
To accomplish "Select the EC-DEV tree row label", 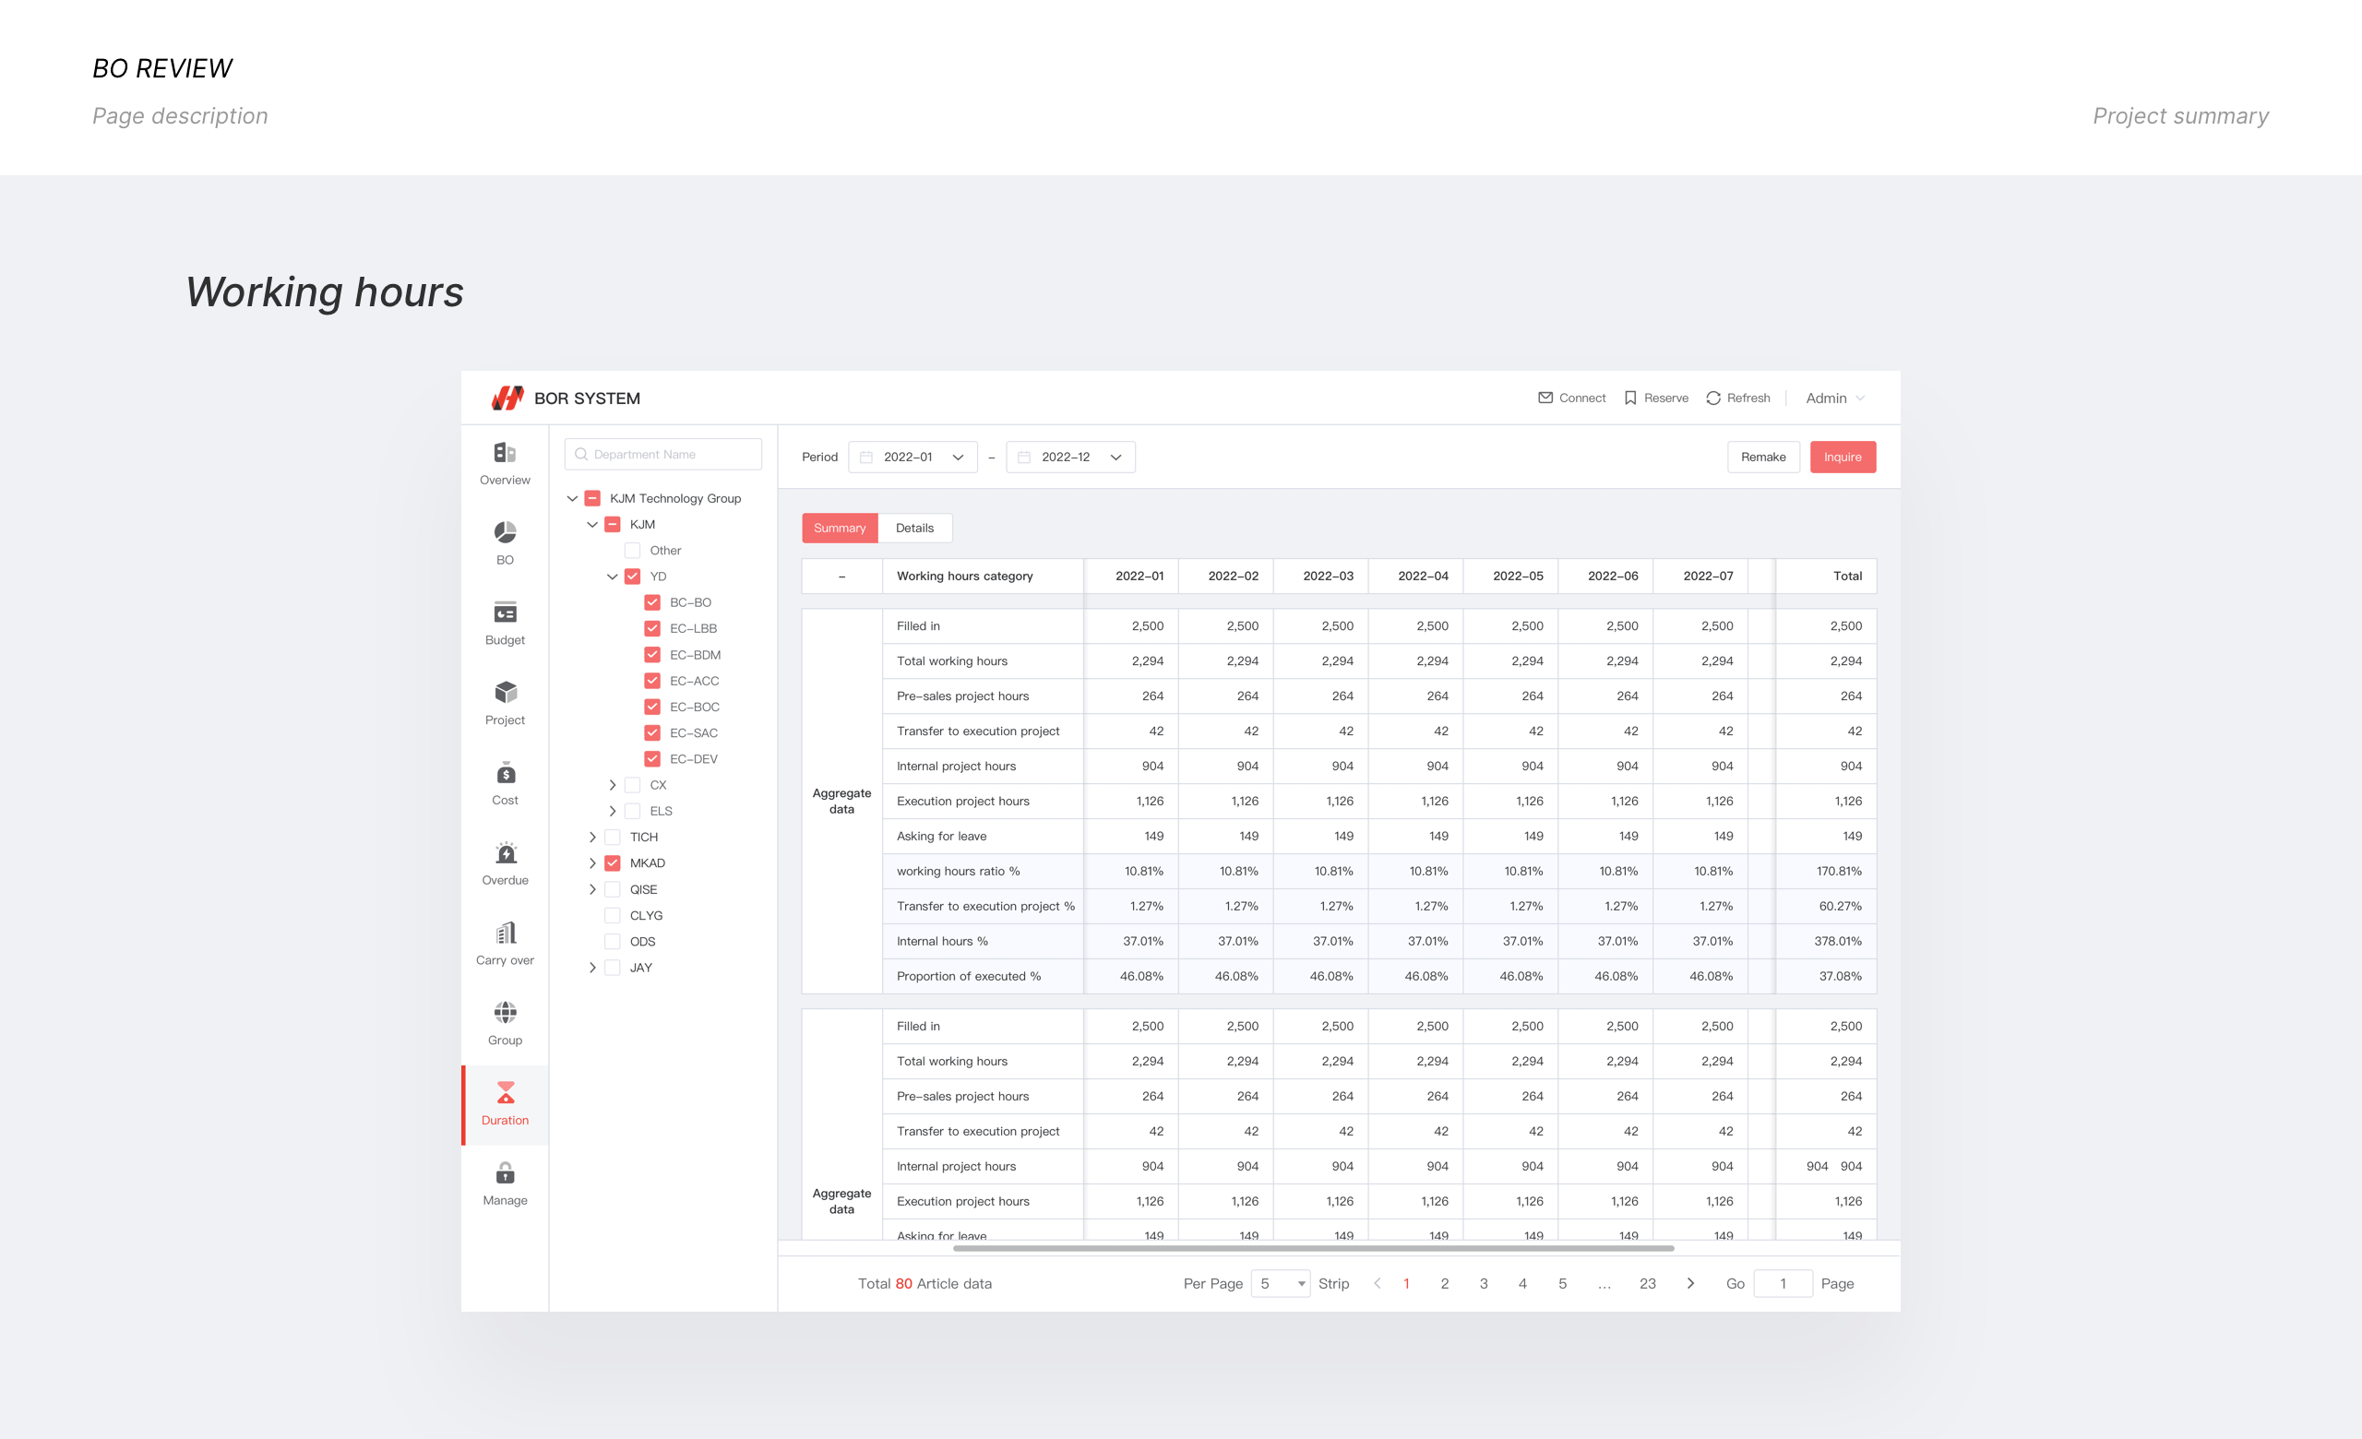I will click(693, 759).
